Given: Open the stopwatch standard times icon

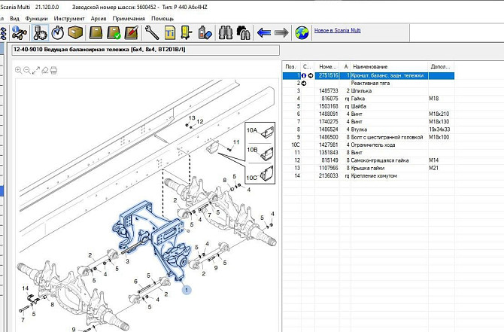Looking at the screenshot, I should click(58, 33).
